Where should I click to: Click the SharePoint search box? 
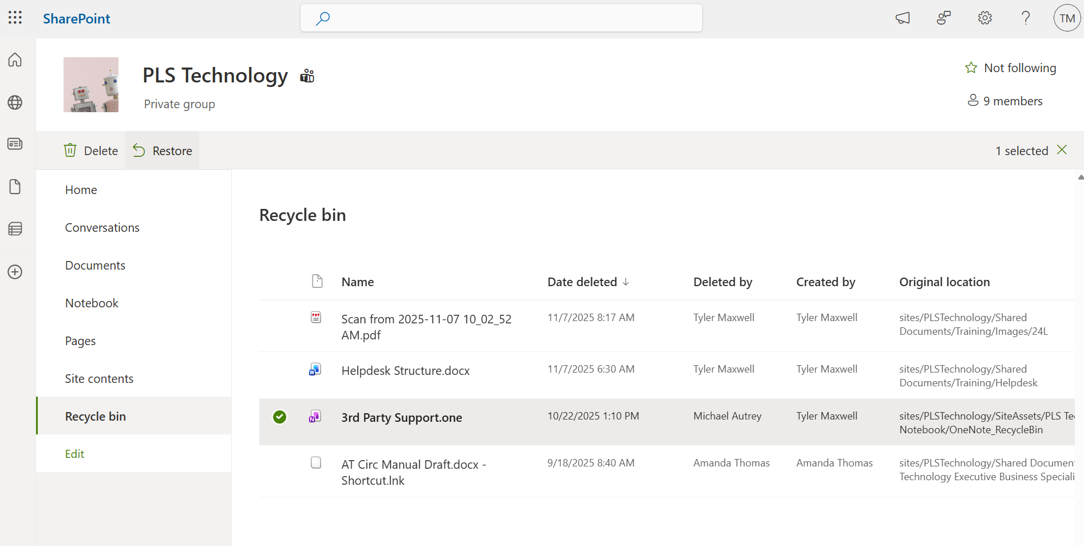[x=501, y=18]
